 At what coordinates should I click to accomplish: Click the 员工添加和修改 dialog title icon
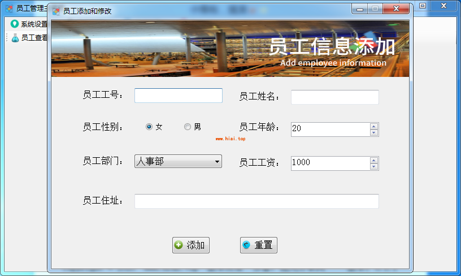pyautogui.click(x=56, y=11)
